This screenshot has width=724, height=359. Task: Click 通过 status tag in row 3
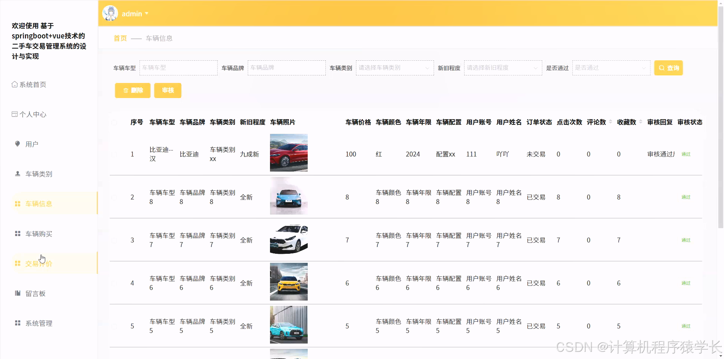pyautogui.click(x=686, y=240)
